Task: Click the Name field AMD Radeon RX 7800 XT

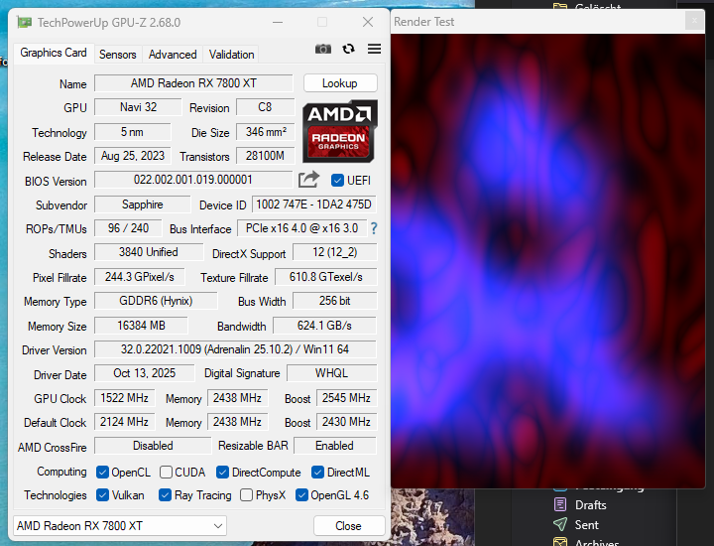Action: pos(193,83)
